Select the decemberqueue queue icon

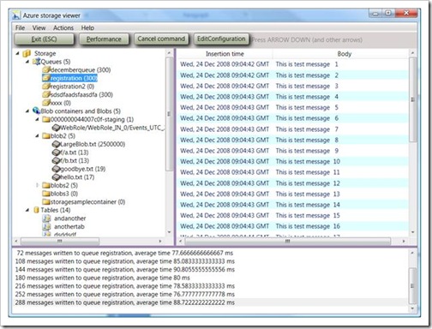[45, 69]
